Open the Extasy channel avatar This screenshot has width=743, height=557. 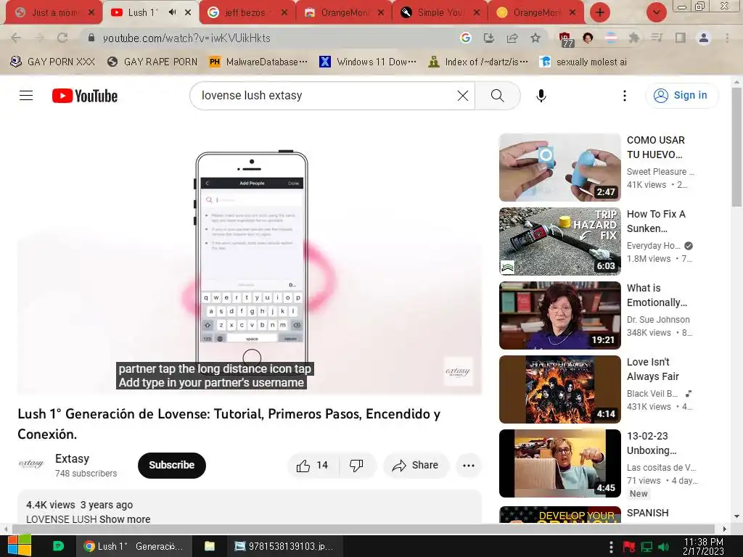point(31,464)
